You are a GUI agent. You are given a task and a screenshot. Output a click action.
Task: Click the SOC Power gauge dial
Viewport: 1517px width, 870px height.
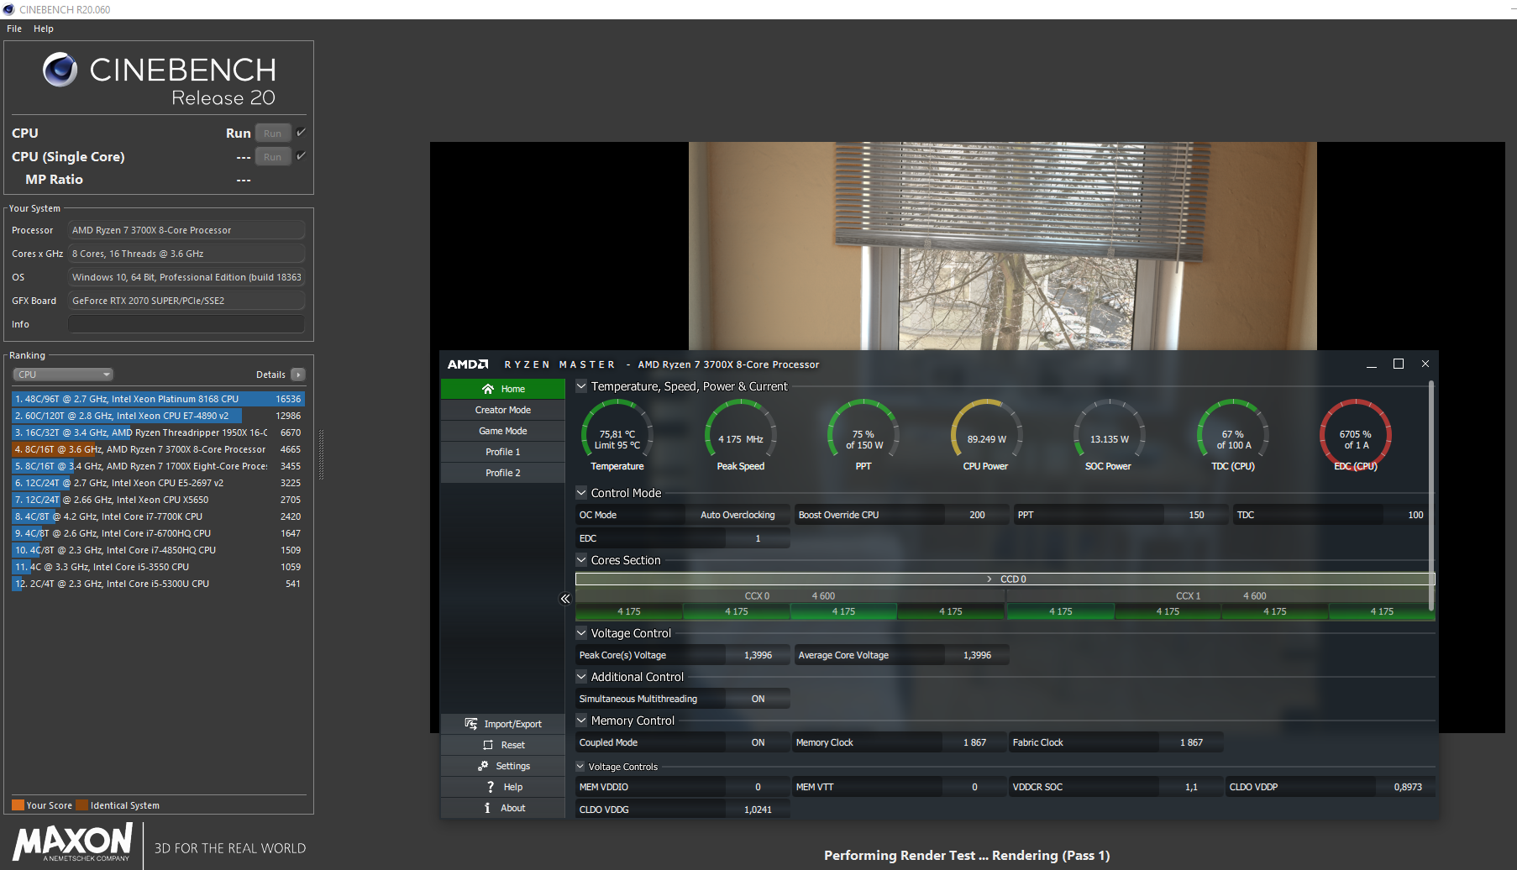point(1110,435)
